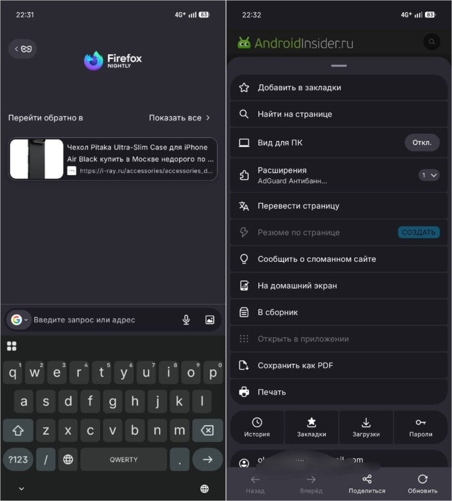The image size is (452, 501).
Task: Toggle the Shift key on the keyboard
Action: point(18,431)
